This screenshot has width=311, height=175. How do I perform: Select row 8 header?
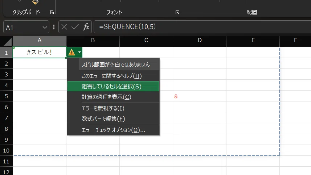point(6,129)
